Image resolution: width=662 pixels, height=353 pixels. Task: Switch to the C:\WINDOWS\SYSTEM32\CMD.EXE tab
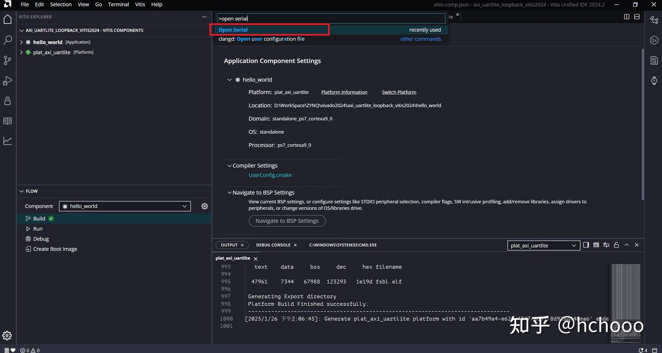[x=343, y=245]
